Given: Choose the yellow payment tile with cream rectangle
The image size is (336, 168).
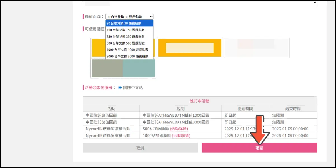Looking at the screenshot, I should [190, 48].
